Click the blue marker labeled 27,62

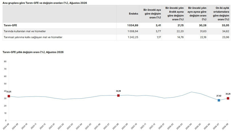coord(219,100)
